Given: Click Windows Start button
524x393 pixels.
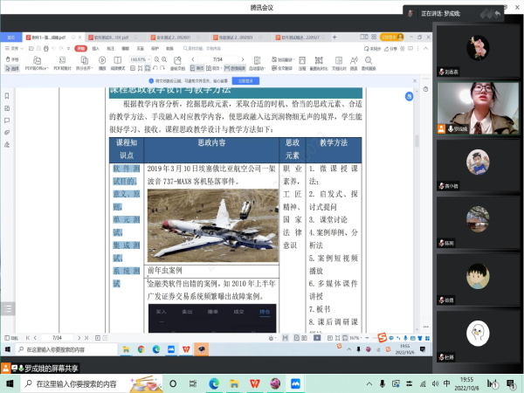Looking at the screenshot, I should 7,382.
